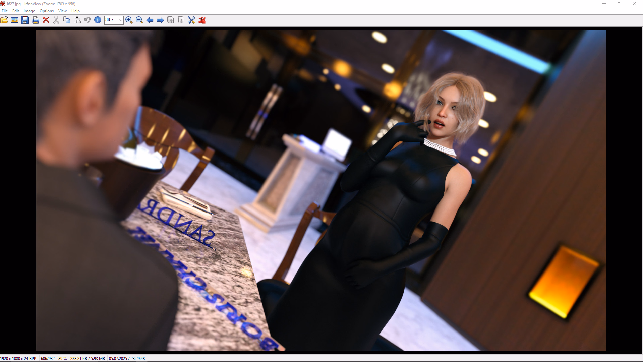Click the 89 % zoom status entry

(62, 359)
